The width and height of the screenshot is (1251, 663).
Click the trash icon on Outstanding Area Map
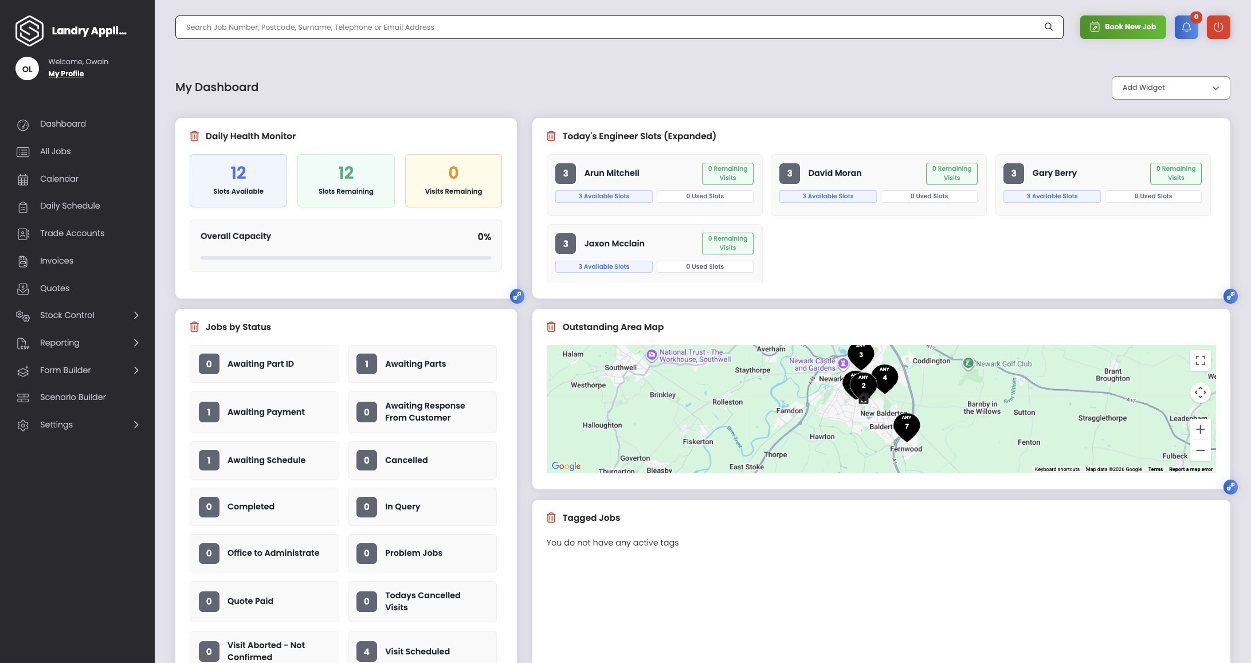point(551,327)
